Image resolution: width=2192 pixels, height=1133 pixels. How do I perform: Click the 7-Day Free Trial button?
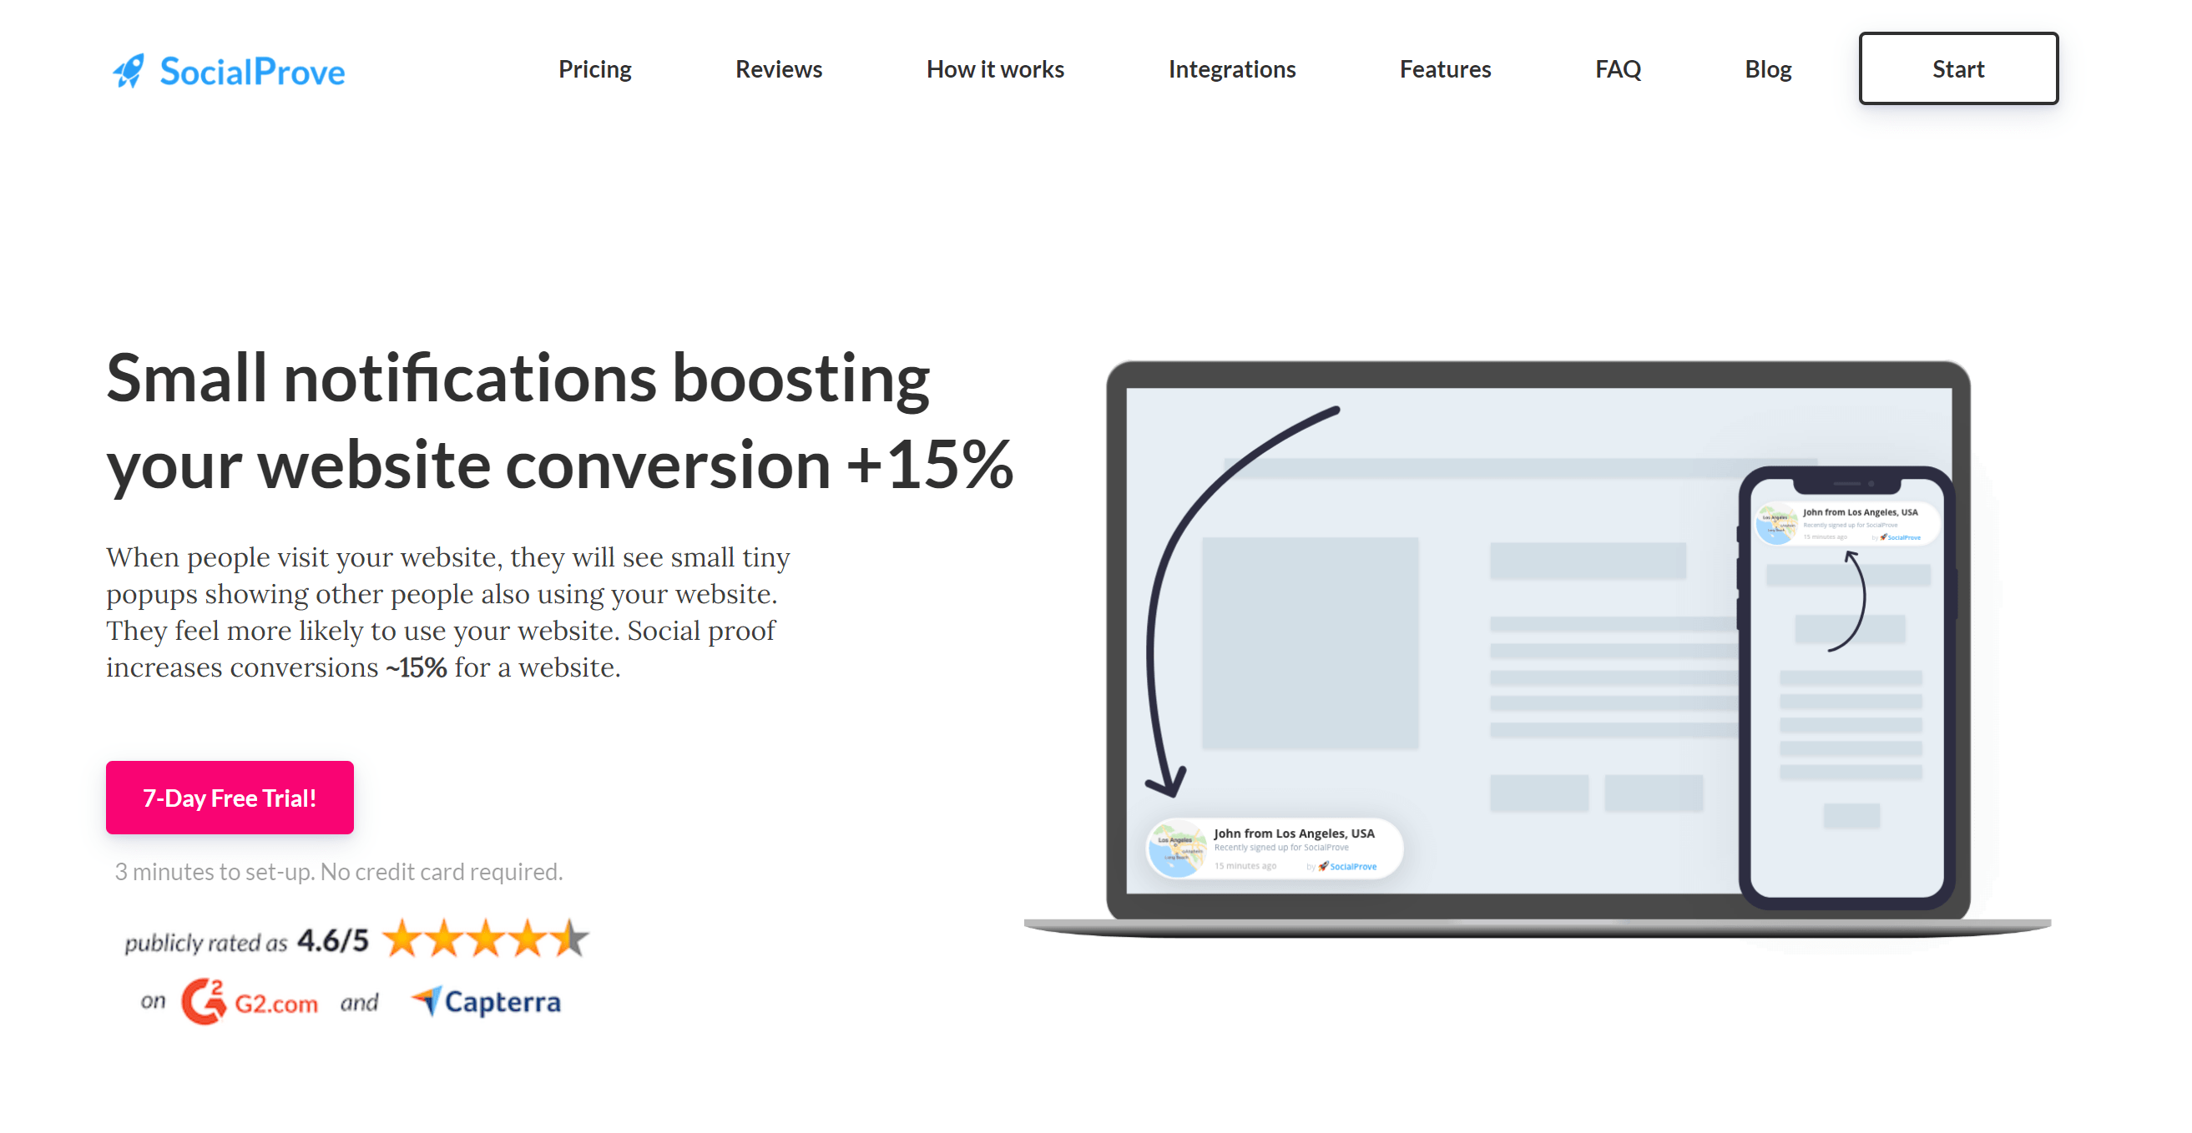[230, 796]
